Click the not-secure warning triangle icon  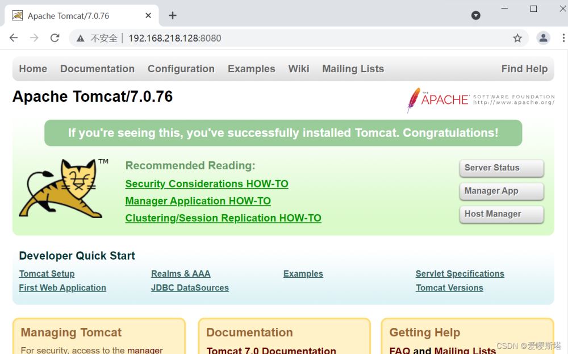(x=81, y=38)
